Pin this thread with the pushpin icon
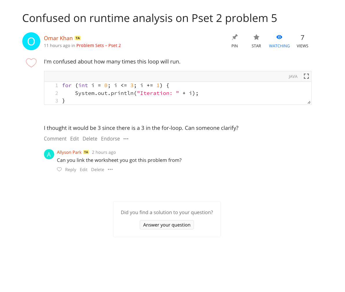 click(x=235, y=38)
